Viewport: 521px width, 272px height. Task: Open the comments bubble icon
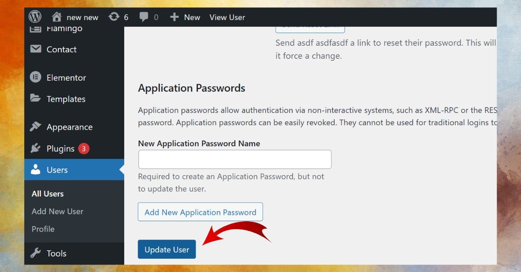(x=144, y=17)
